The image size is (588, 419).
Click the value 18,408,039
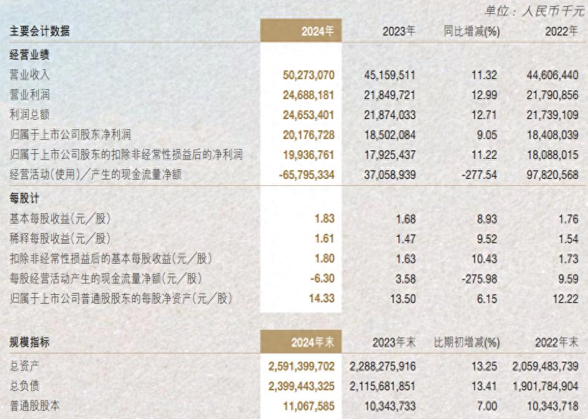552,135
